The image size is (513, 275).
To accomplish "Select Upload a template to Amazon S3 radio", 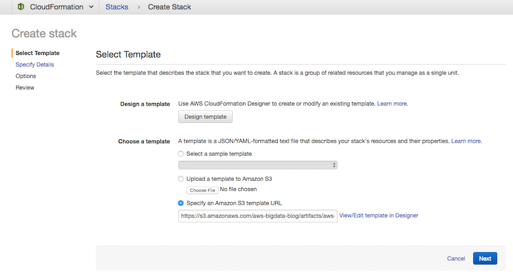I will coord(181,178).
